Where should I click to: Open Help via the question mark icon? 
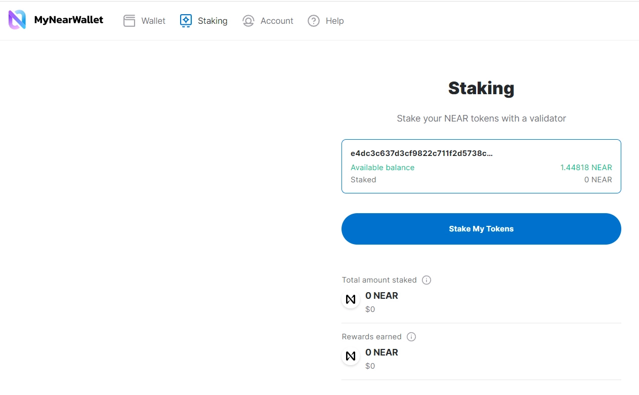point(313,21)
